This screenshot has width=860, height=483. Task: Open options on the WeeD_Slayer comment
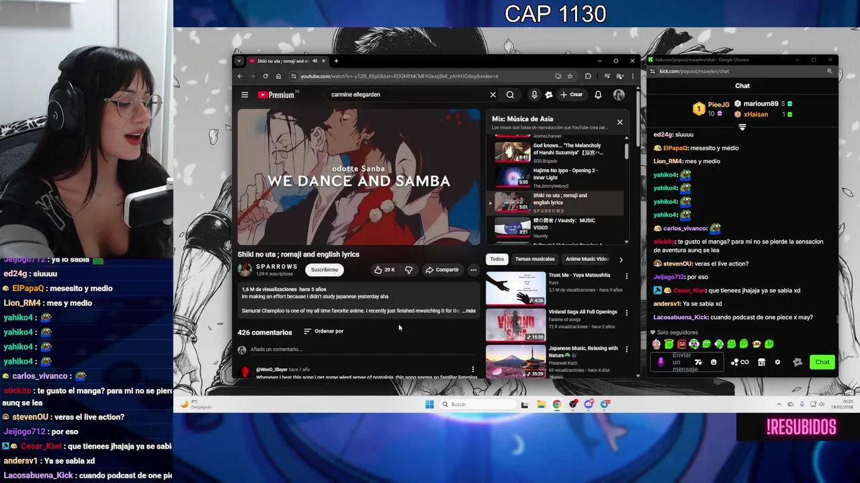point(473,370)
